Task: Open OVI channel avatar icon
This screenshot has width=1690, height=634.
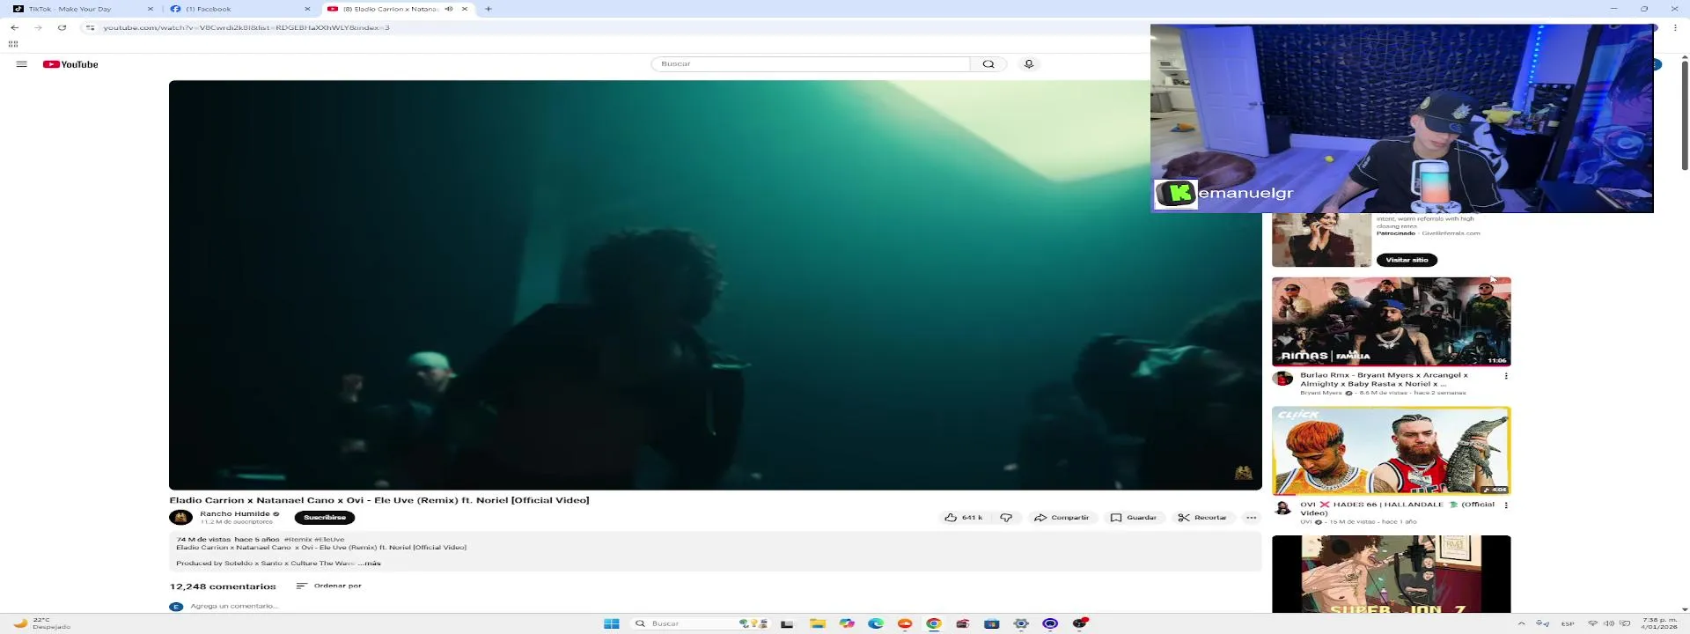Action: coord(1283,508)
